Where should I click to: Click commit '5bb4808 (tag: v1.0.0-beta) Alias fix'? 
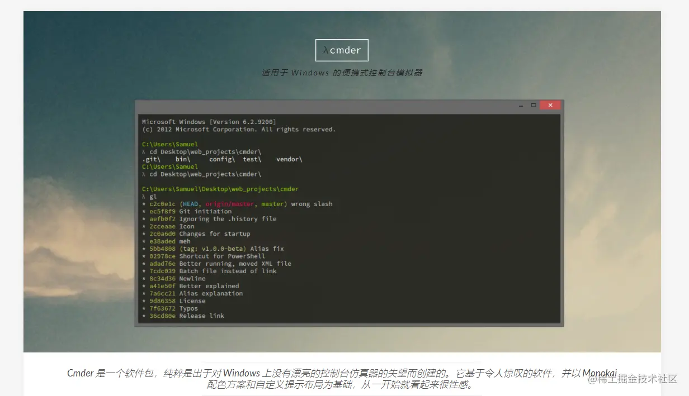[213, 249]
